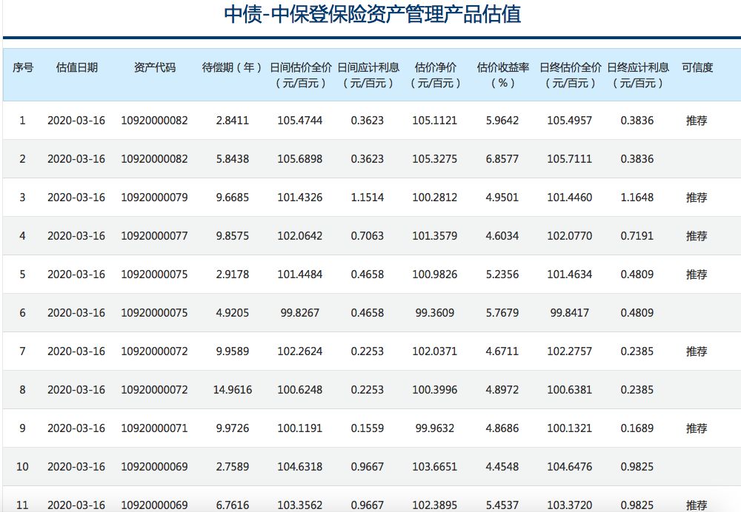
Task: Click the 日终应计利息 column header
Action: pyautogui.click(x=638, y=75)
